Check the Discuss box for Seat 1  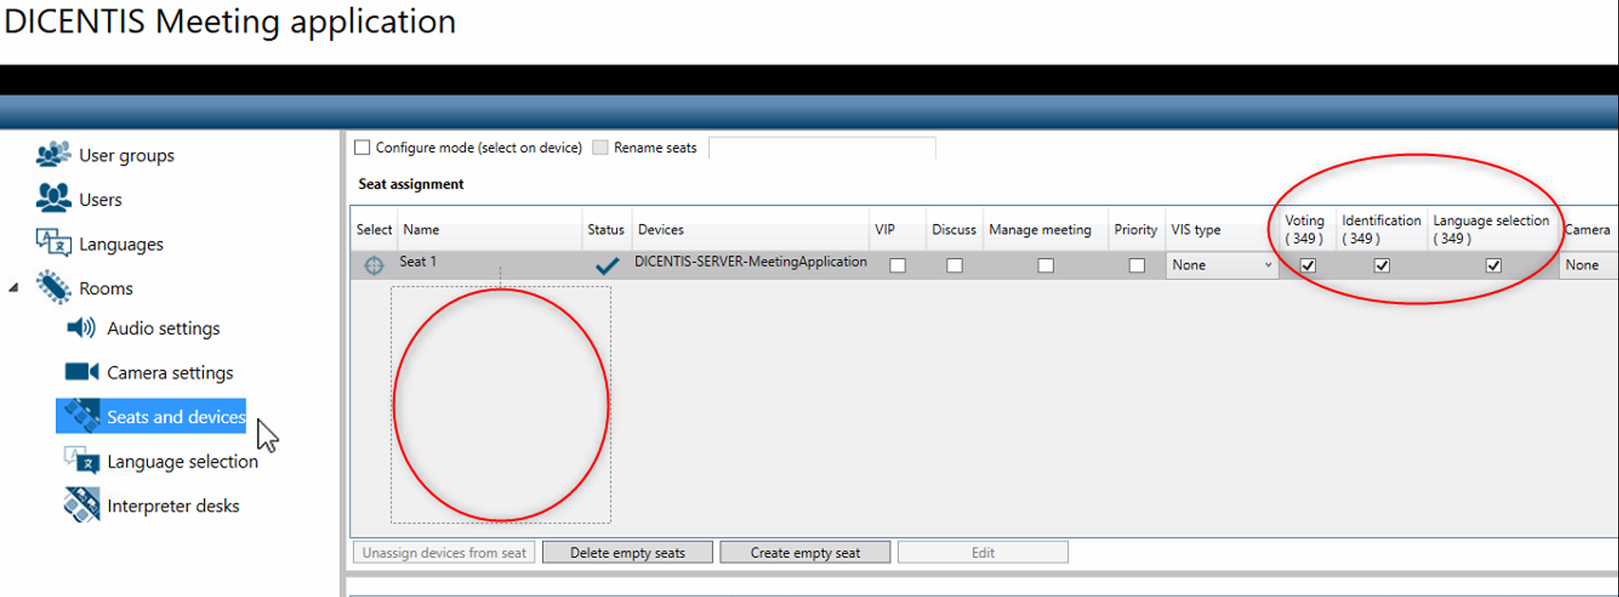(954, 265)
